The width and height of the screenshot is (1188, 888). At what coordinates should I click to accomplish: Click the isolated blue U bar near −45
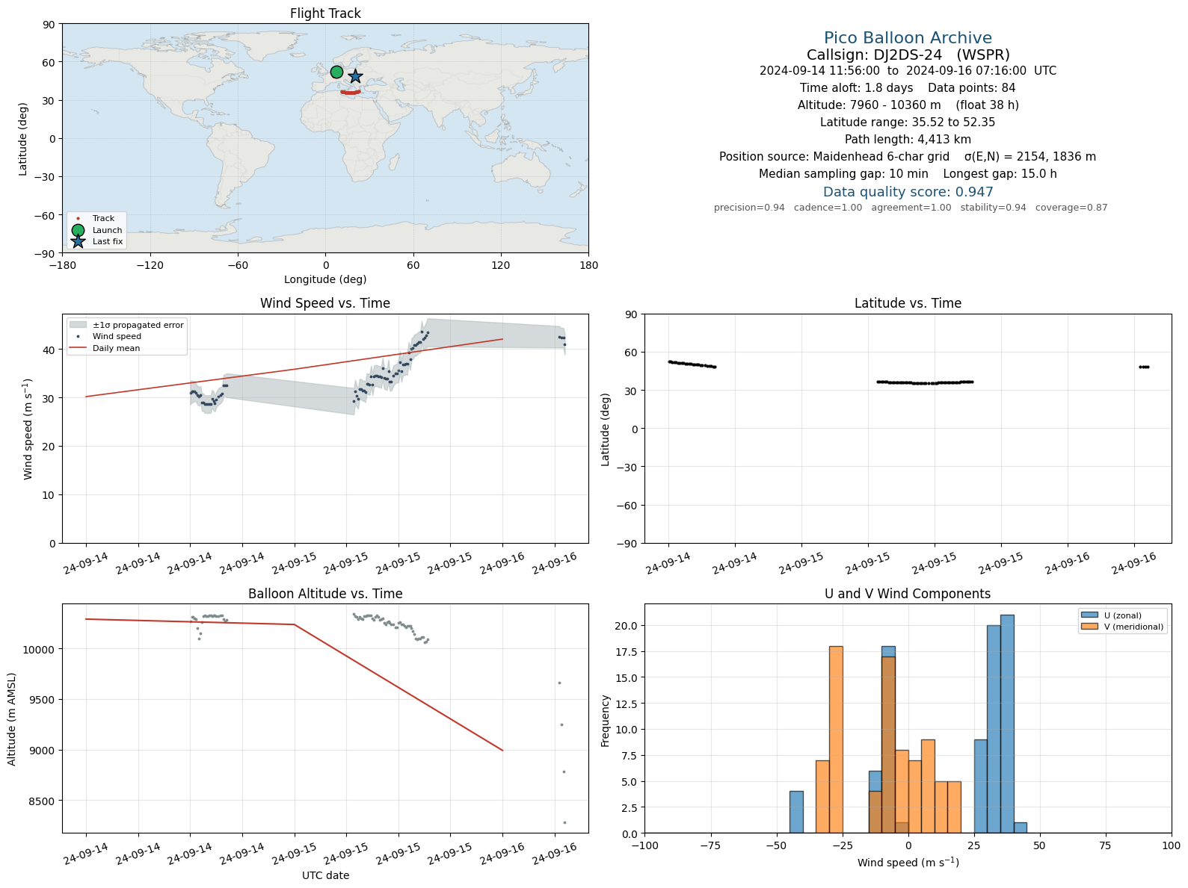(796, 812)
